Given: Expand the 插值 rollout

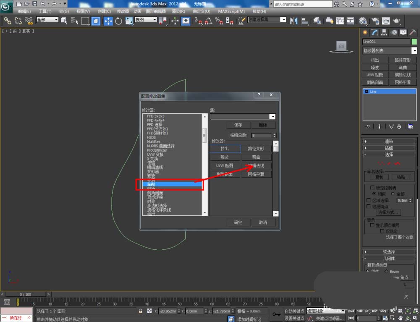Looking at the screenshot, I should 389,148.
